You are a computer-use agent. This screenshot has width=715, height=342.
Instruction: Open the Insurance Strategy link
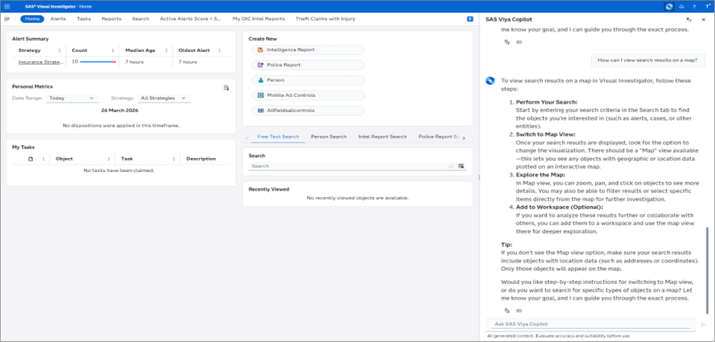41,62
